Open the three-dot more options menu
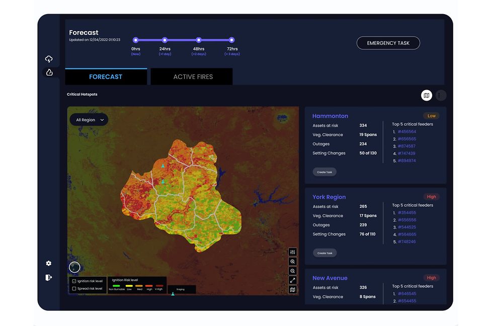The width and height of the screenshot is (489, 326). tap(440, 95)
